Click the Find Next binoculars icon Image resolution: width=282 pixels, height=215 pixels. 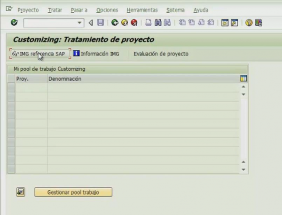[167, 23]
